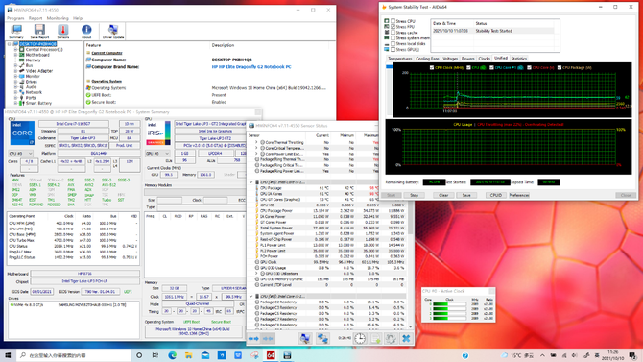
Task: Expand the Motherboard tree node
Action: (16, 55)
